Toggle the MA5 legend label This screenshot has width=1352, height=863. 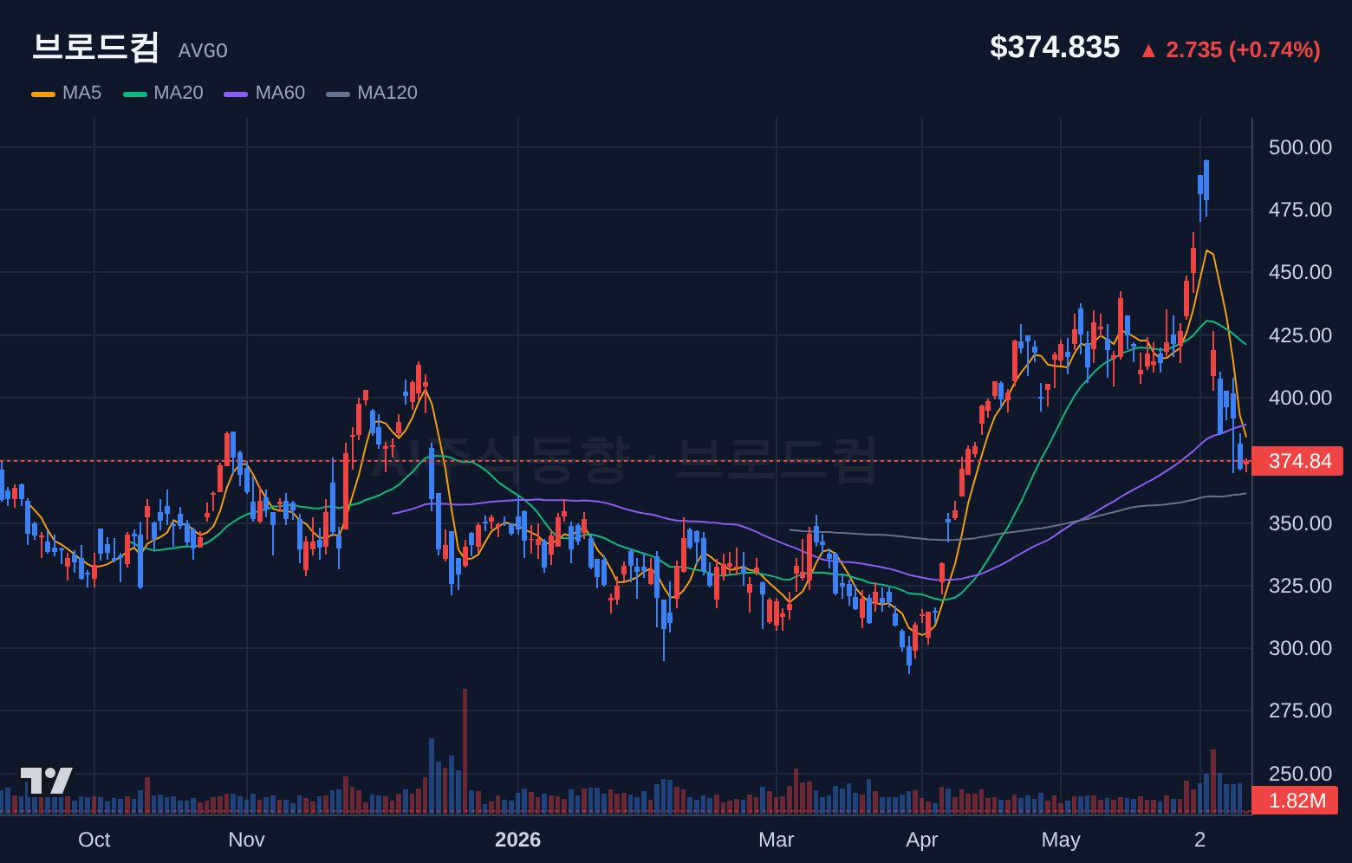point(81,93)
